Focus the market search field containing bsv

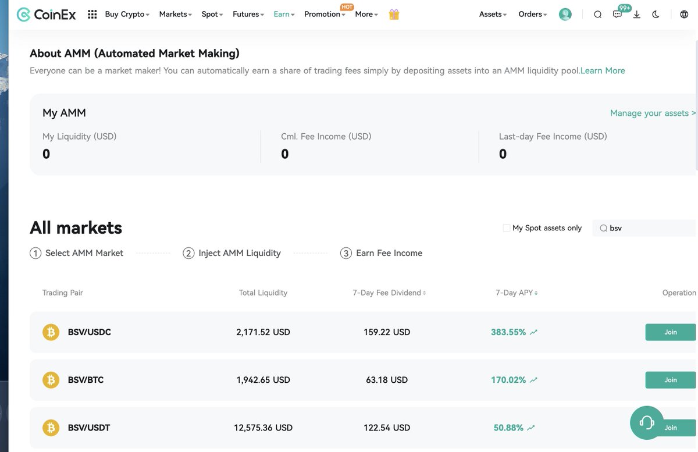click(644, 228)
